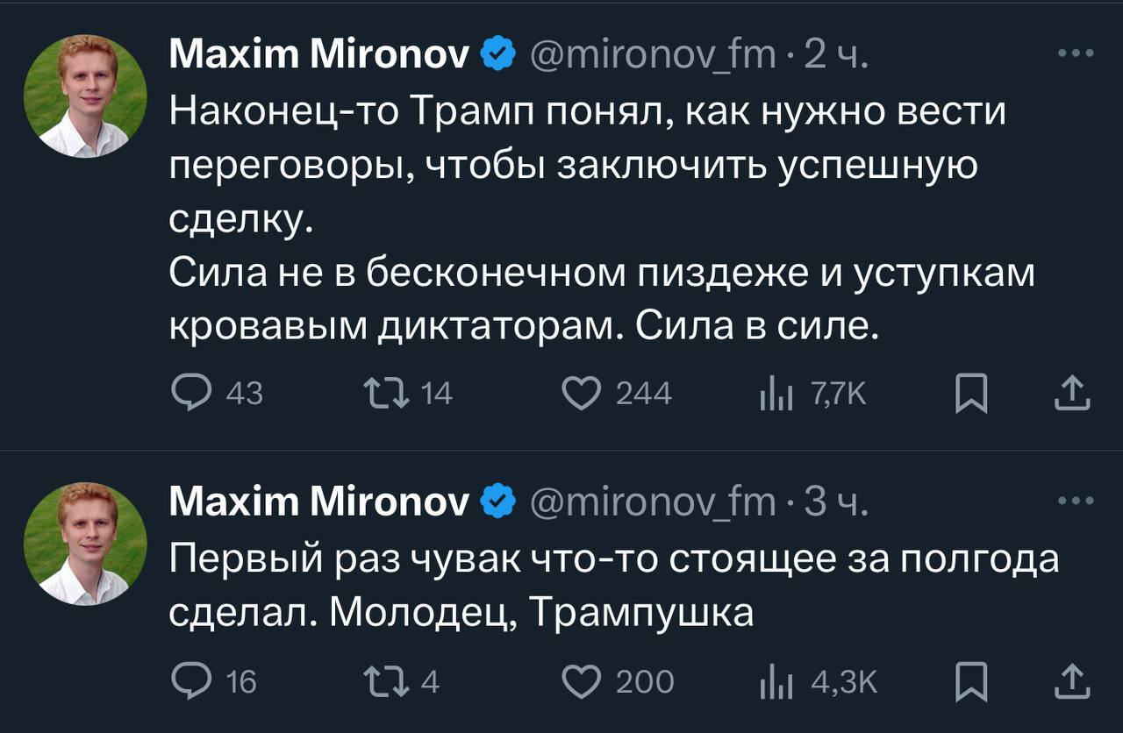Open Maxim Mironov's name in first tweet
Image resolution: width=1123 pixels, height=733 pixels.
click(x=320, y=57)
